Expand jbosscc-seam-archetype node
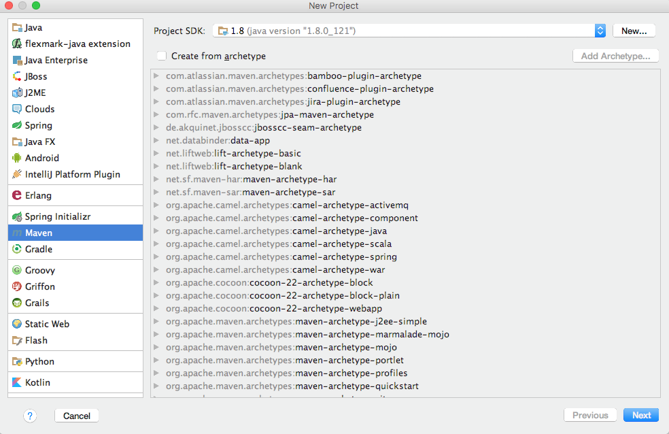The image size is (669, 434). [x=156, y=128]
